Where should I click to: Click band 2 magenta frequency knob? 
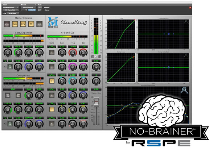click(x=73, y=67)
